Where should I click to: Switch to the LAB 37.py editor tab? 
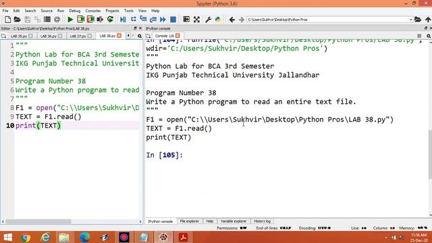pos(78,36)
